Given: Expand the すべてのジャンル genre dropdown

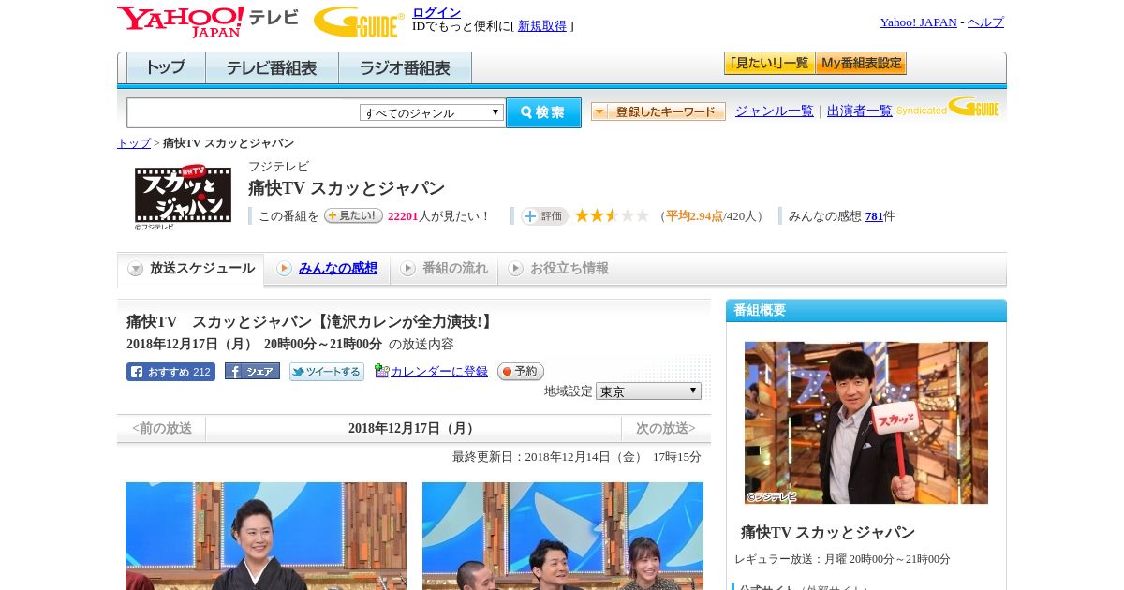Looking at the screenshot, I should click(x=432, y=112).
